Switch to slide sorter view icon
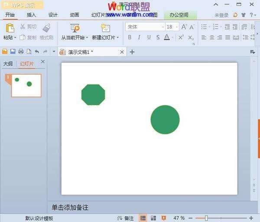 point(153,218)
